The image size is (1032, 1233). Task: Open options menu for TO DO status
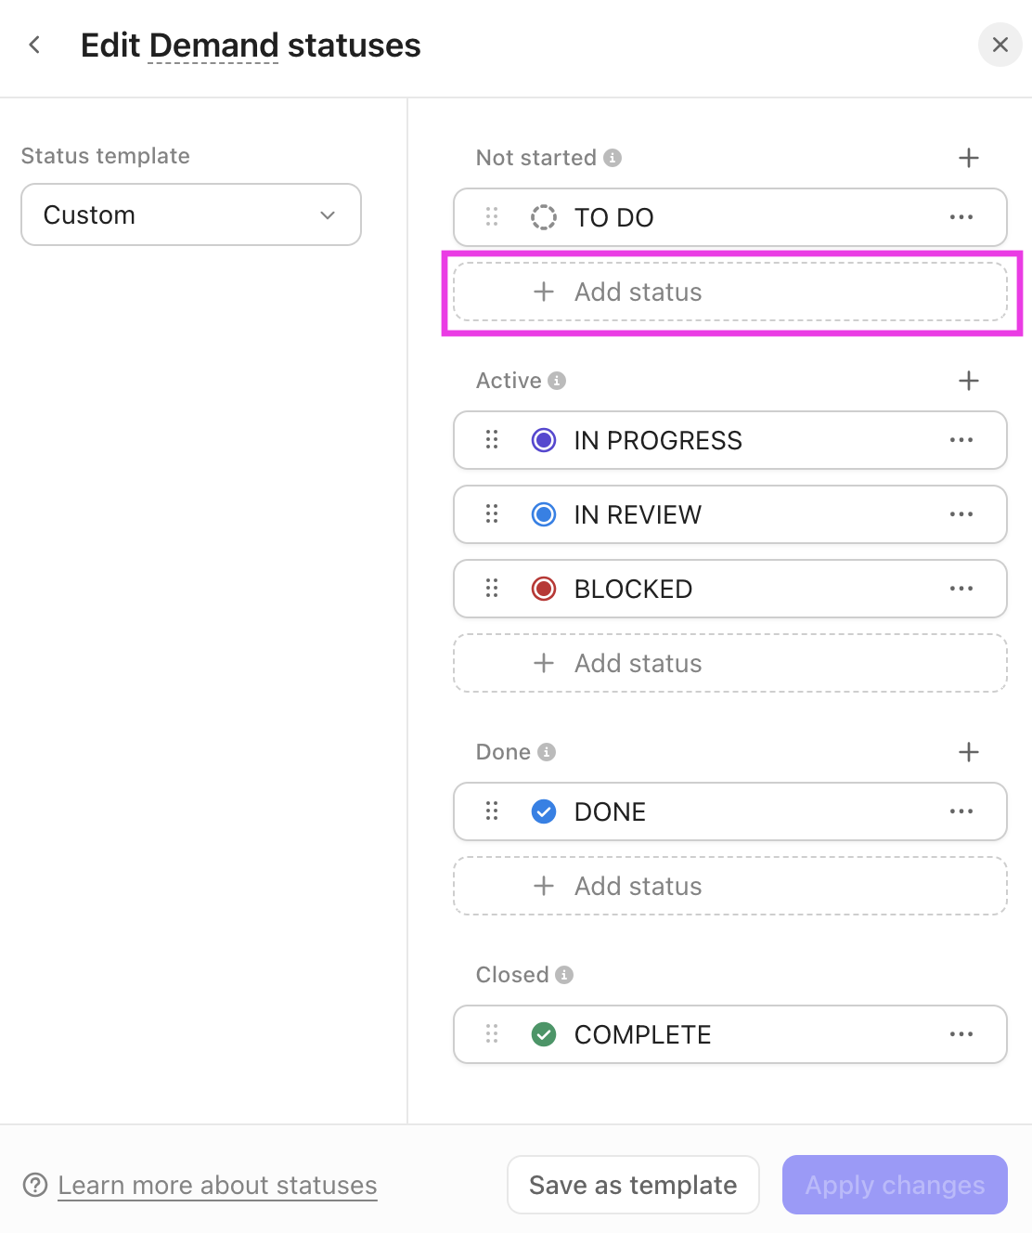coord(961,217)
